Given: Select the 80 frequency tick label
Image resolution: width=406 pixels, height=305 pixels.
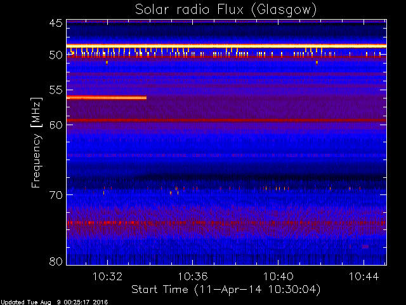Looking at the screenshot, I should [x=56, y=261].
